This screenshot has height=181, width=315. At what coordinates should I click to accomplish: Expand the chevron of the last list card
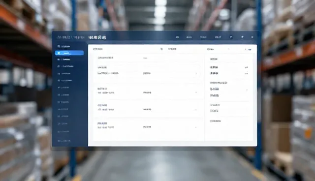(x=196, y=127)
